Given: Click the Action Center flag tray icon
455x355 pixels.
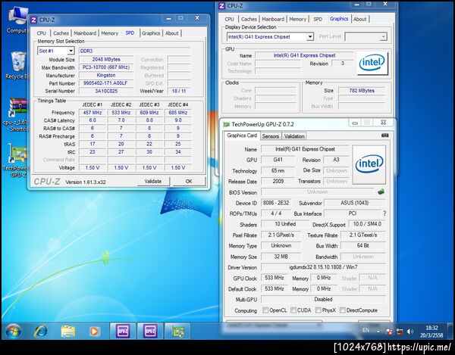Looking at the screenshot, I should pos(389,332).
